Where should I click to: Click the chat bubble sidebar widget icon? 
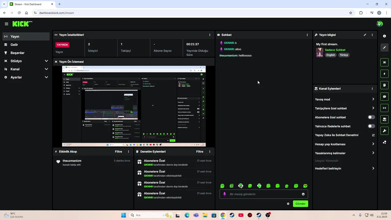(384, 97)
